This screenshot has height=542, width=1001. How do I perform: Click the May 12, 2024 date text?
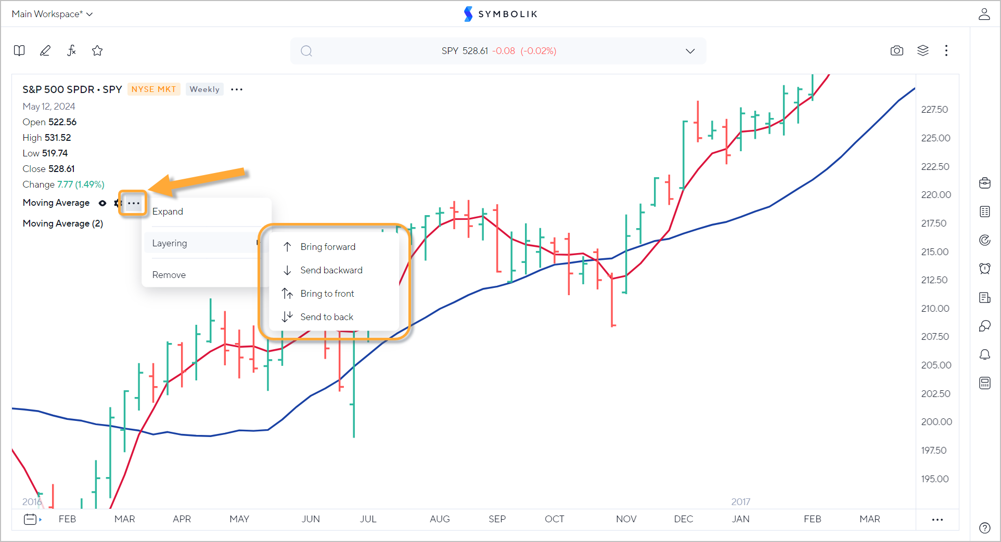49,107
